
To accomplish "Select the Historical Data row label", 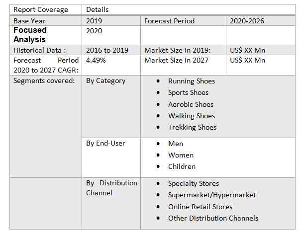I will coord(39,50).
